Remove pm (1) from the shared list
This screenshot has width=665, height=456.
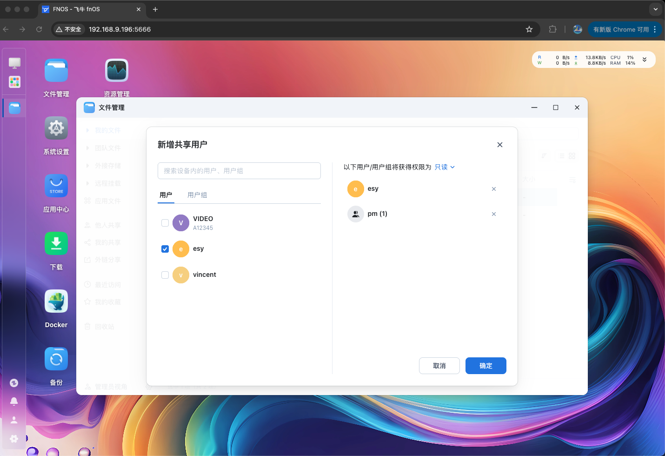[494, 214]
